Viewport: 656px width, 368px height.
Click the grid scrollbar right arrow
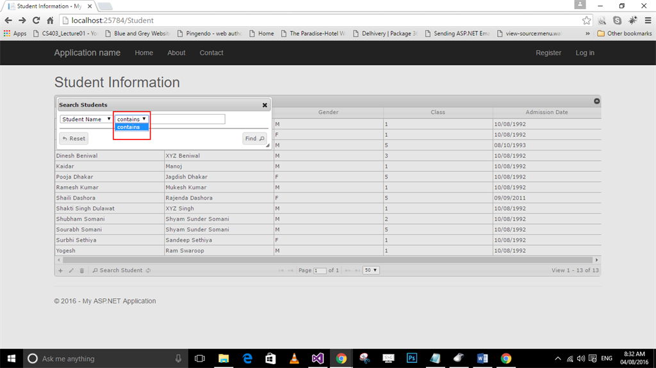click(x=597, y=260)
